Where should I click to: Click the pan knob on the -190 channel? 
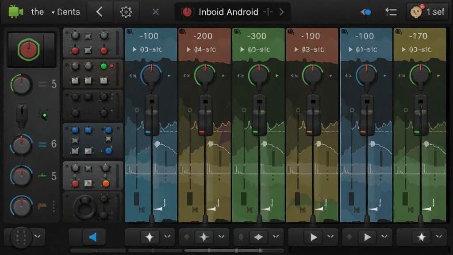[x=313, y=75]
